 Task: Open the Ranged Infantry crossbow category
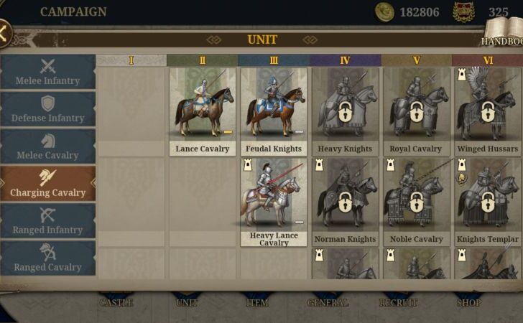click(x=47, y=221)
